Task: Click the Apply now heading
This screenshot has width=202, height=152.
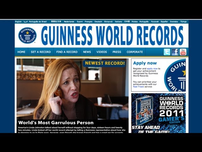Action: 145,63
